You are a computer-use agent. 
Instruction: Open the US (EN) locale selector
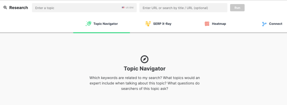(128, 8)
